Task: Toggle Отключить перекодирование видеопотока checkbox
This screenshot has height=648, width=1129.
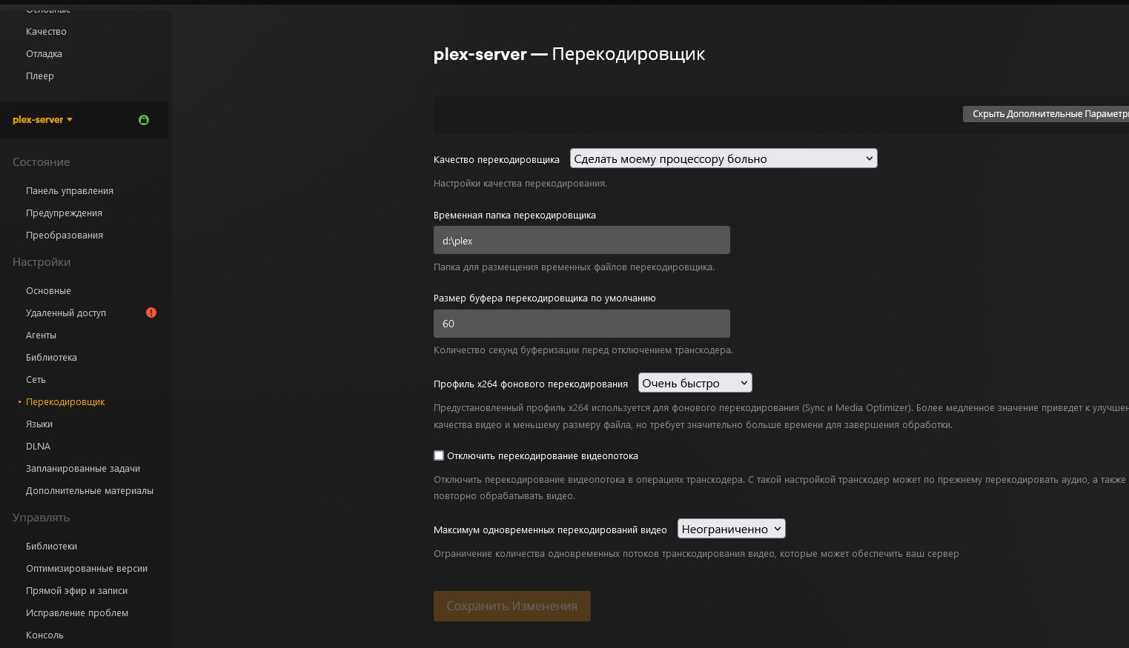Action: tap(439, 455)
